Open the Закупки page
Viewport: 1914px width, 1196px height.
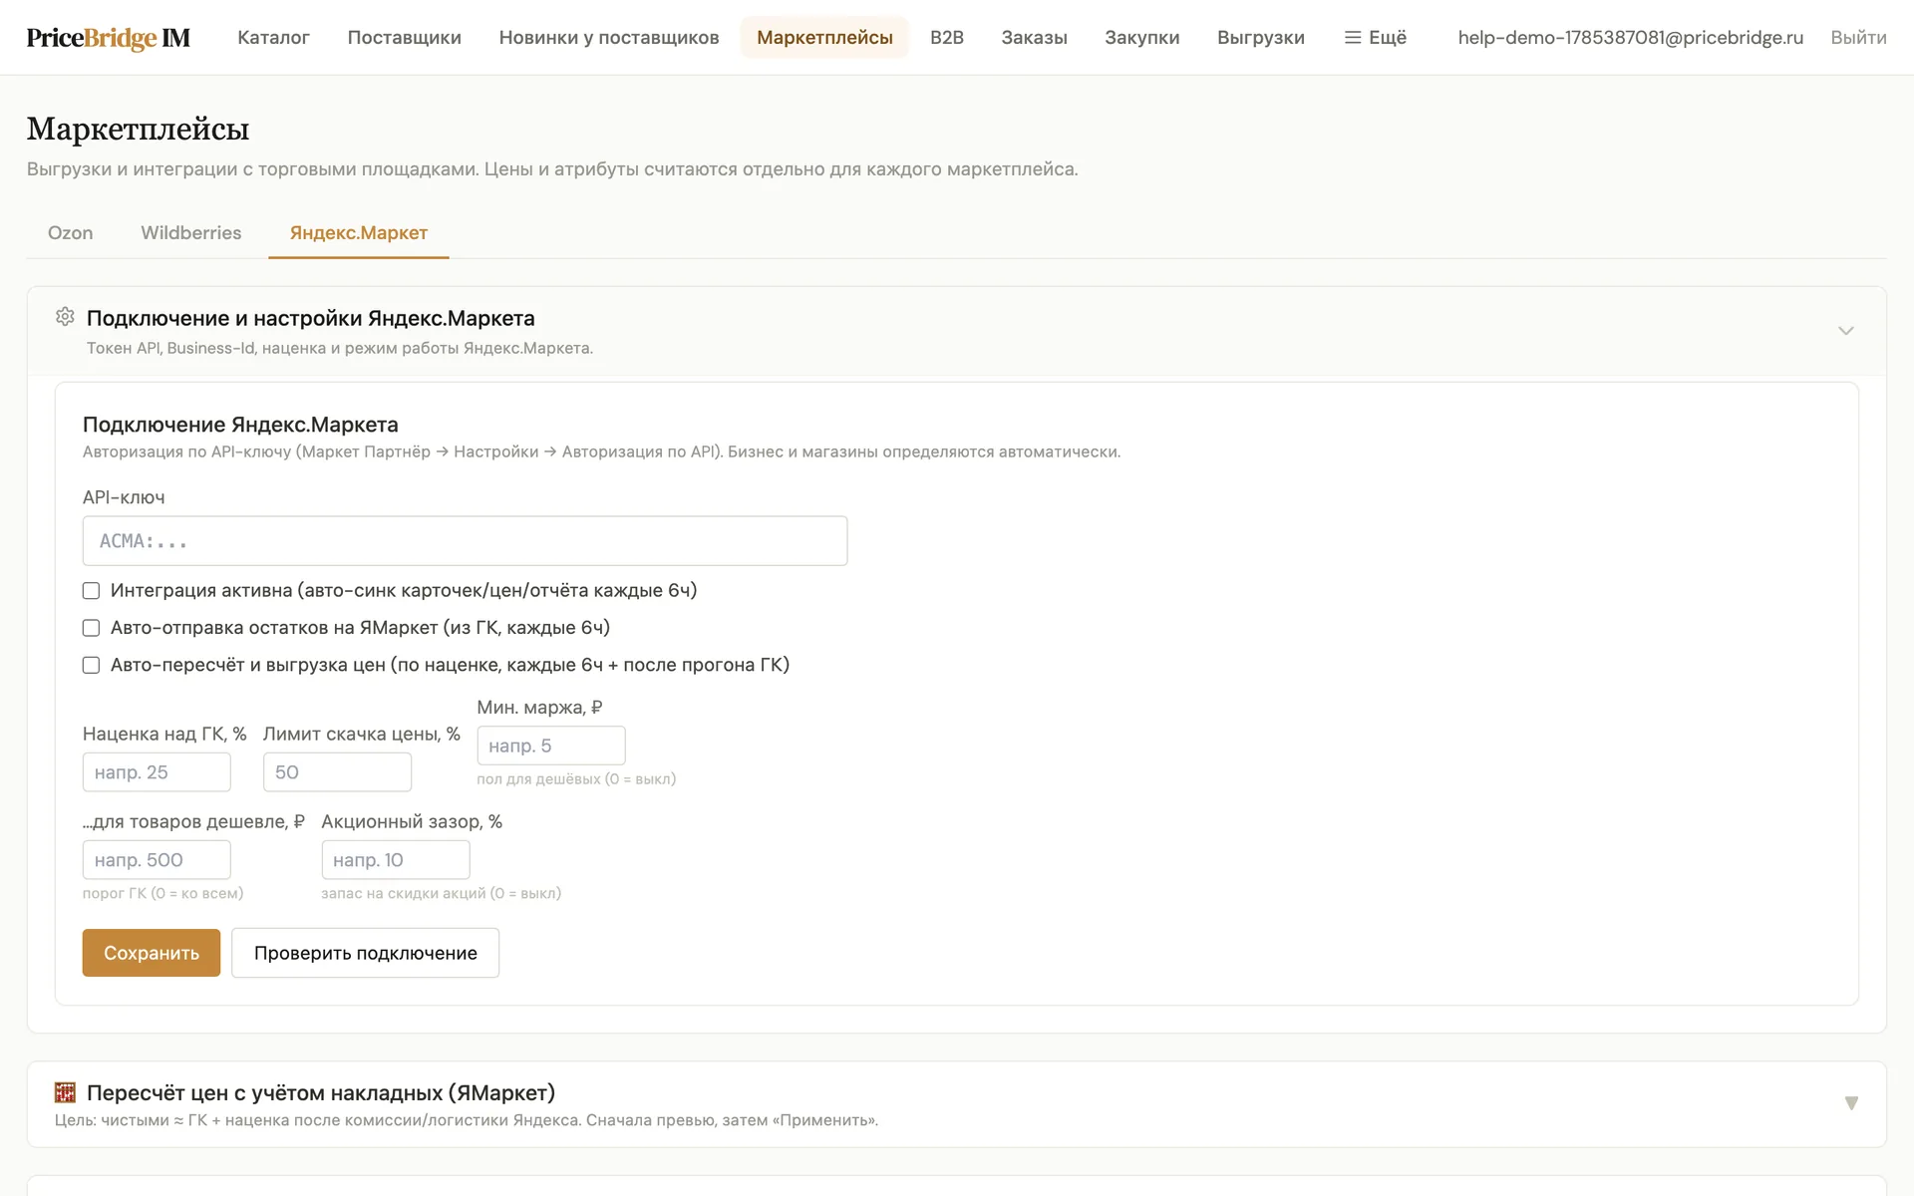tap(1141, 38)
